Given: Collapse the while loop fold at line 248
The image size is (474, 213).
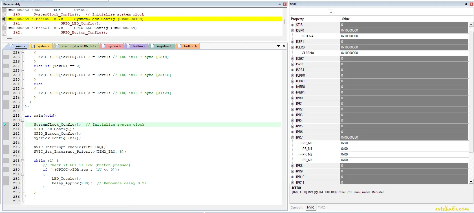Looking at the screenshot, I should coord(23,161).
